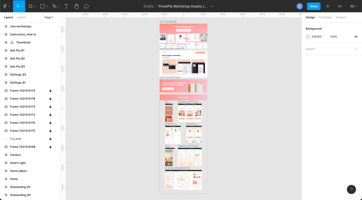Select the Thumbnail frame on canvas
Screen dimensions: 362x200
(x=183, y=36)
